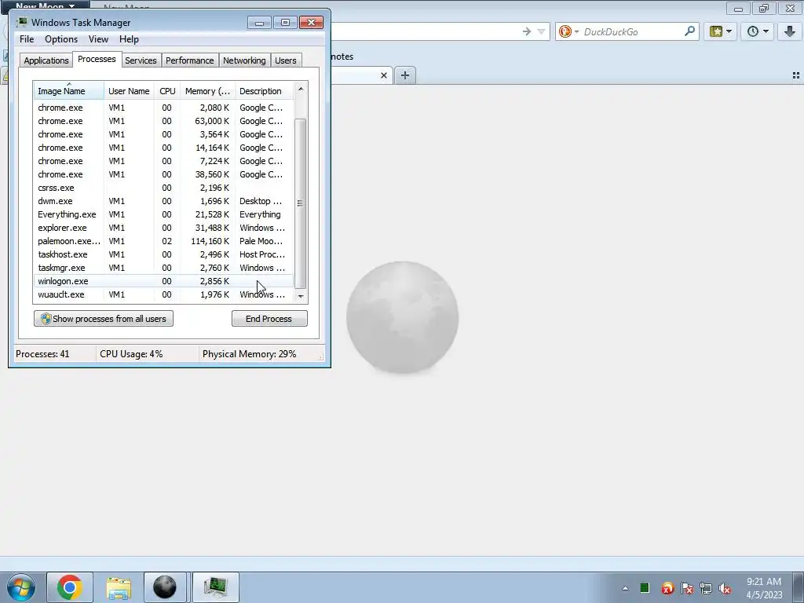
Task: Click the process list scroll up arrow
Action: [x=301, y=89]
